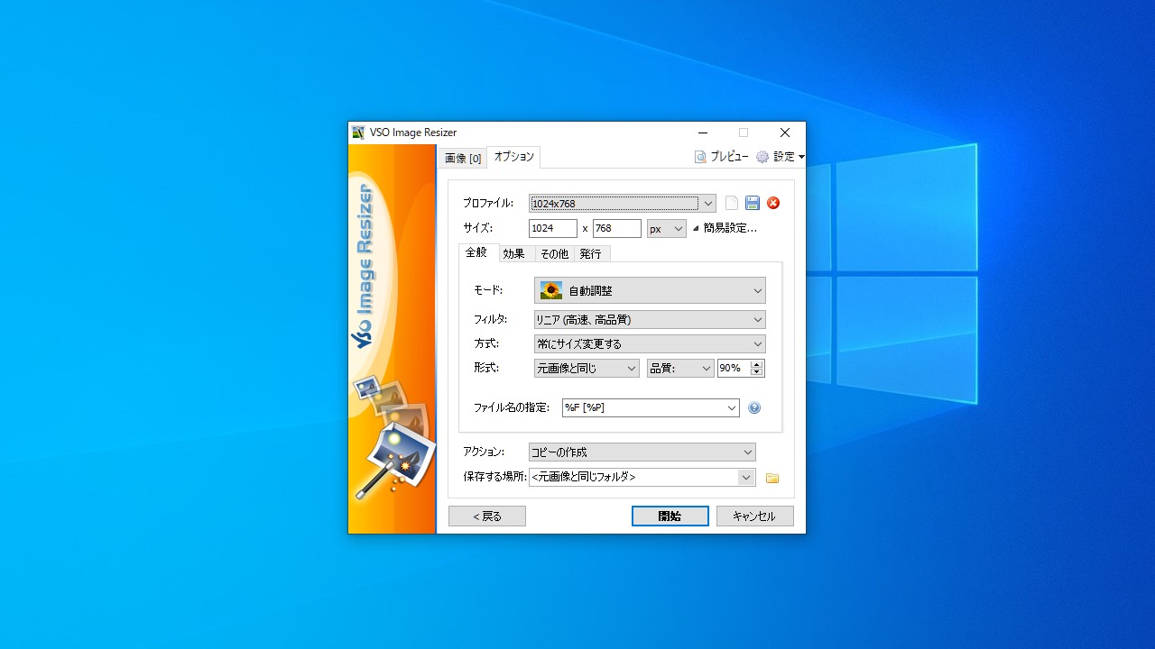The width and height of the screenshot is (1155, 649).
Task: Browse for a save folder with the folder icon
Action: [x=772, y=478]
